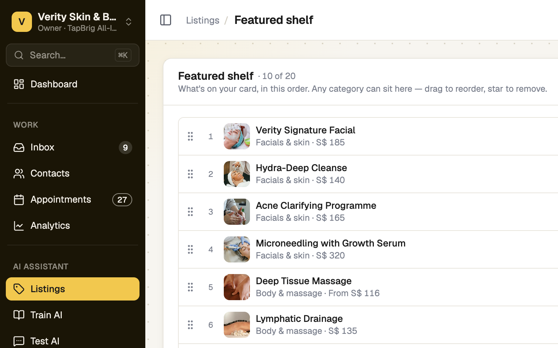The width and height of the screenshot is (558, 348).
Task: Open the Hydra-Deep Cleanse thumbnail
Action: click(237, 174)
